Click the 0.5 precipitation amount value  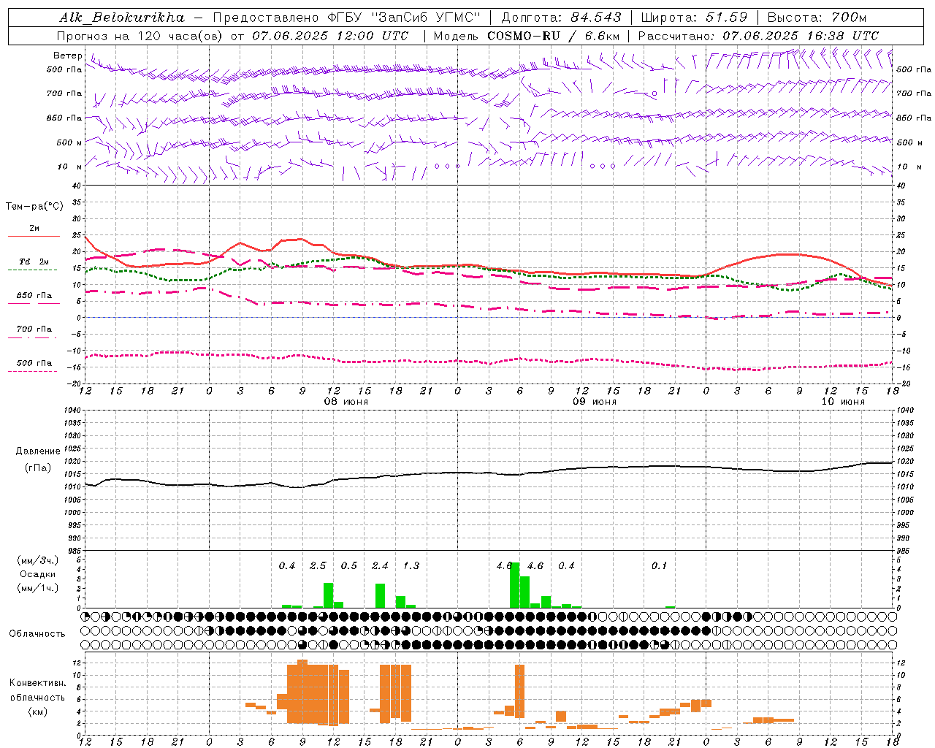(349, 565)
